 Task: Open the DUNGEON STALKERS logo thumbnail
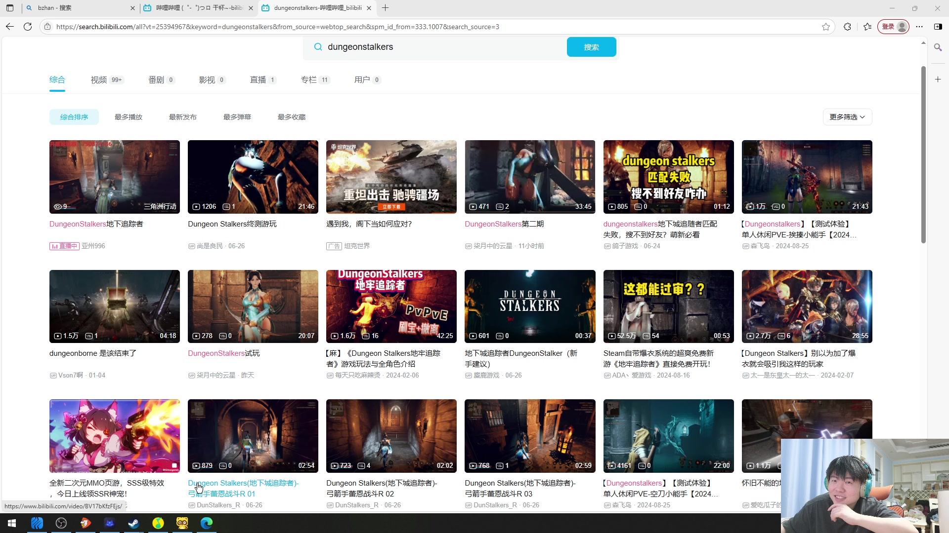(530, 306)
